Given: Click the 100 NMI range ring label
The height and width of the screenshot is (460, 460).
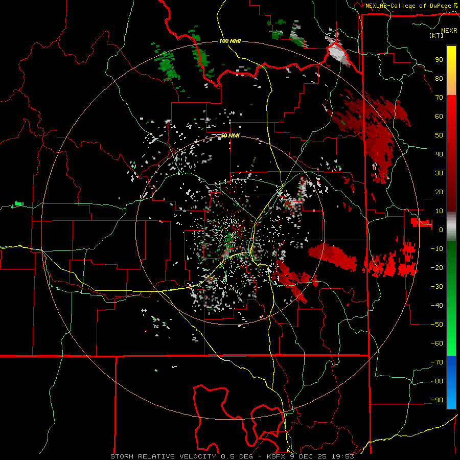Looking at the screenshot, I should 230,41.
